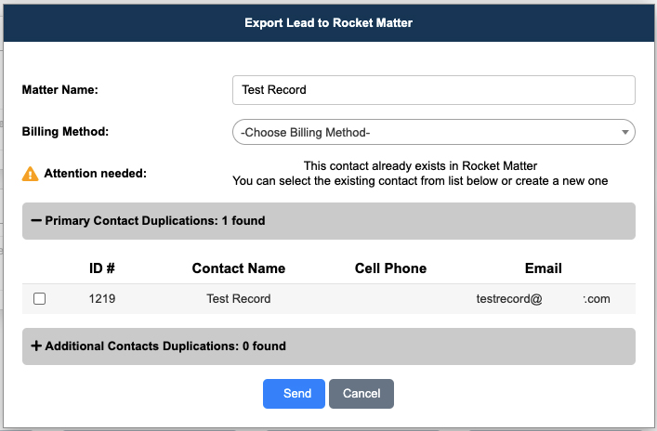Image resolution: width=657 pixels, height=431 pixels.
Task: Click the ID # column header
Action: click(102, 268)
